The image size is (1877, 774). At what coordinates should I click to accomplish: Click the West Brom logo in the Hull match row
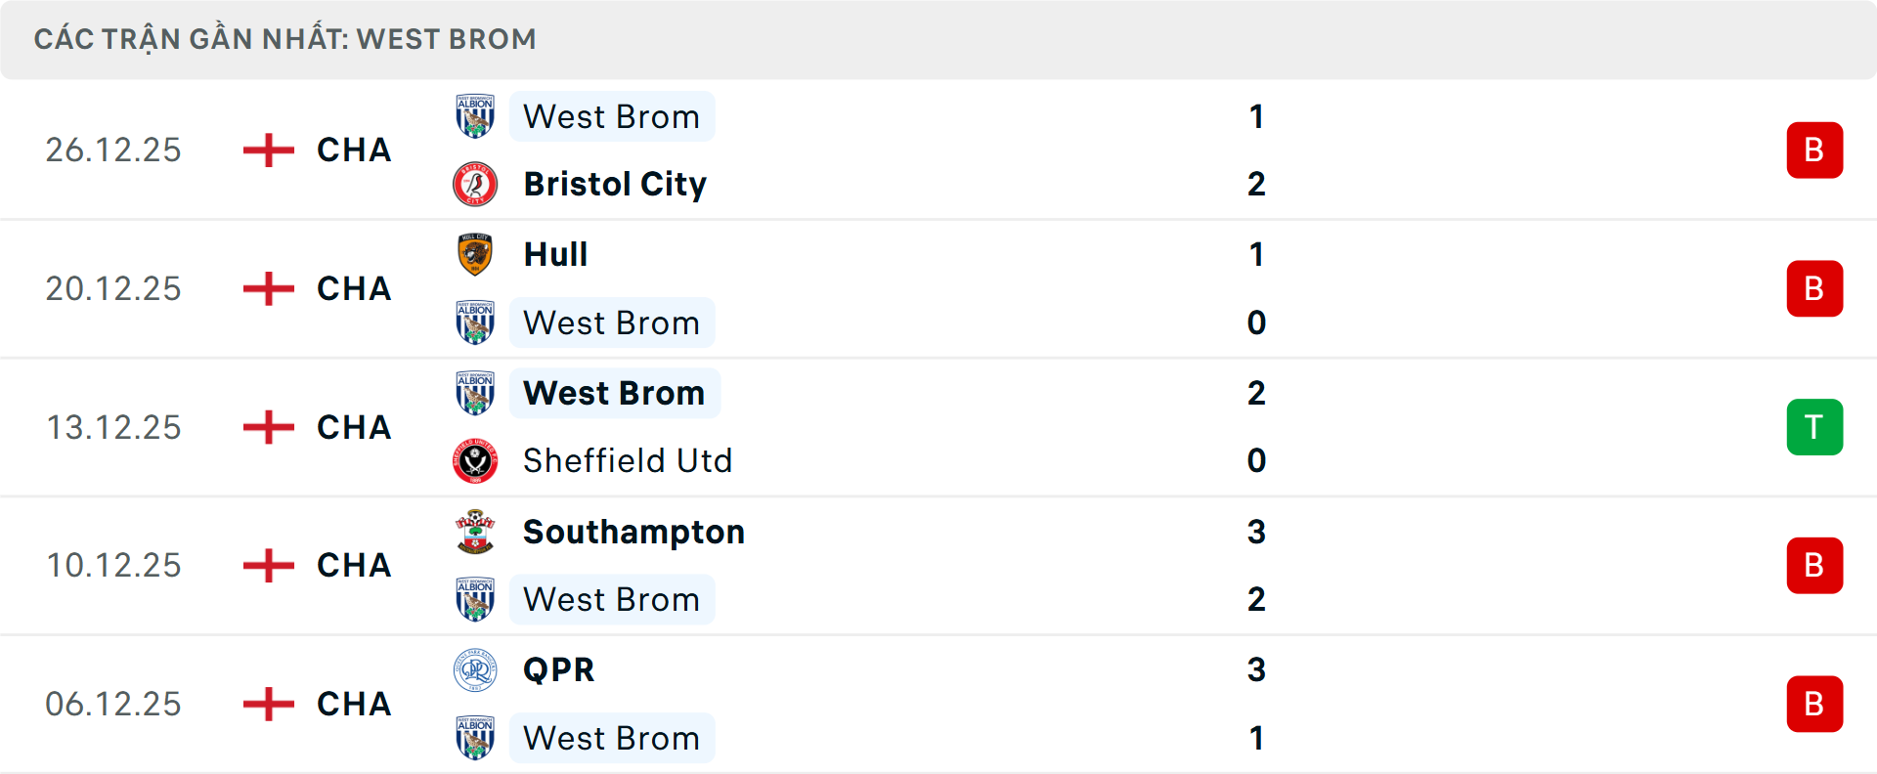pos(476,322)
